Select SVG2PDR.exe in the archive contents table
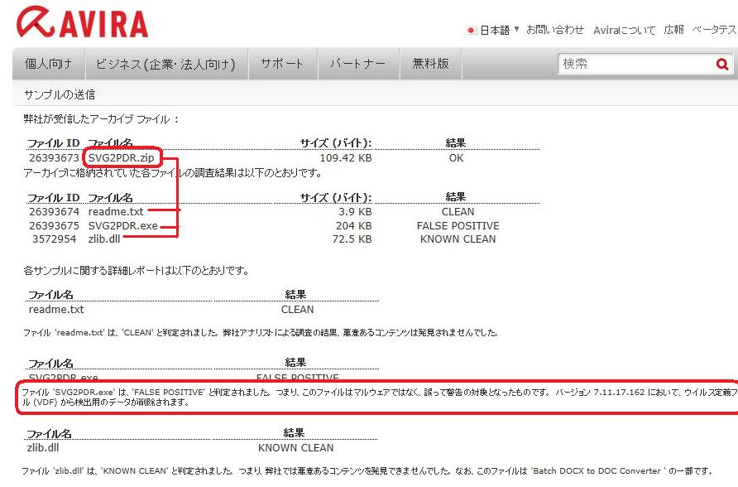 [x=122, y=226]
